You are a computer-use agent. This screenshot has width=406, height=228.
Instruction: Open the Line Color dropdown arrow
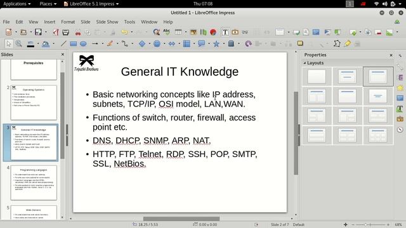tap(38, 44)
